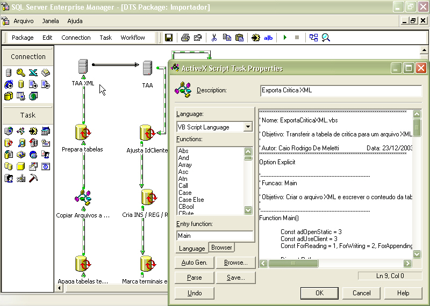Click the Undo button
Screen dimensions: 430x306
[x=195, y=293]
